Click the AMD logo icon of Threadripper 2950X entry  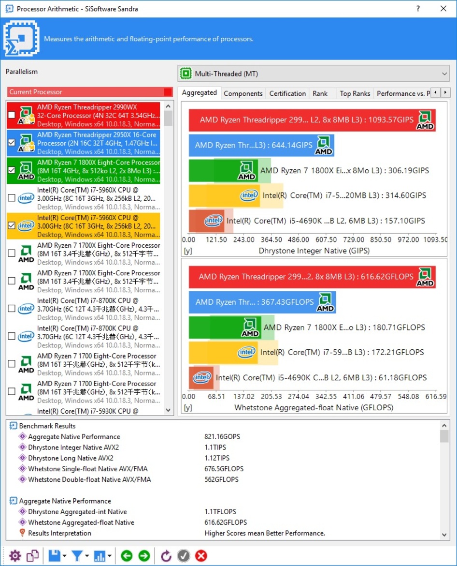pyautogui.click(x=26, y=143)
